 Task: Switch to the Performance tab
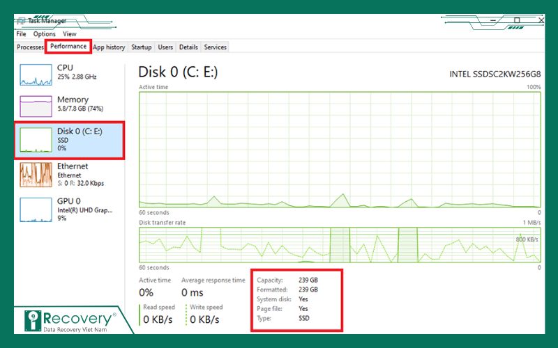68,47
